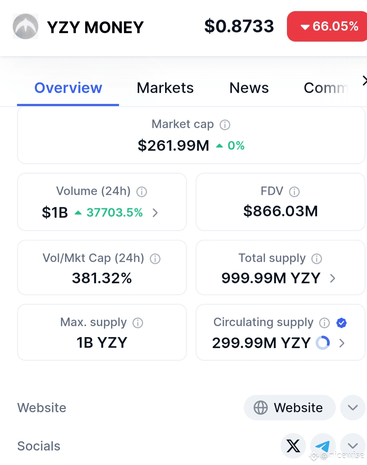Image resolution: width=367 pixels, height=465 pixels.
Task: Show the Volume (24h) info tooltip icon
Action: (142, 192)
